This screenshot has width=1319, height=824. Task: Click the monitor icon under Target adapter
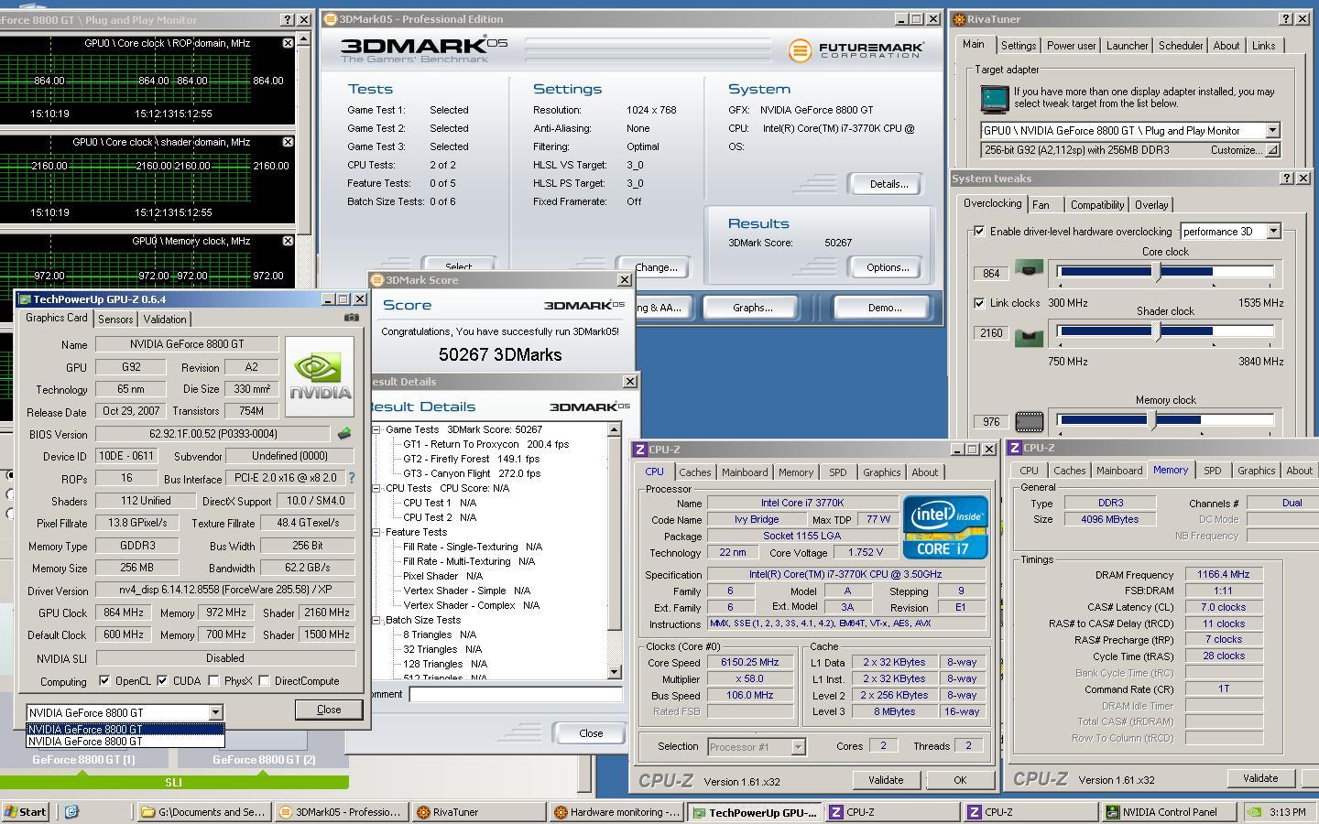[994, 99]
